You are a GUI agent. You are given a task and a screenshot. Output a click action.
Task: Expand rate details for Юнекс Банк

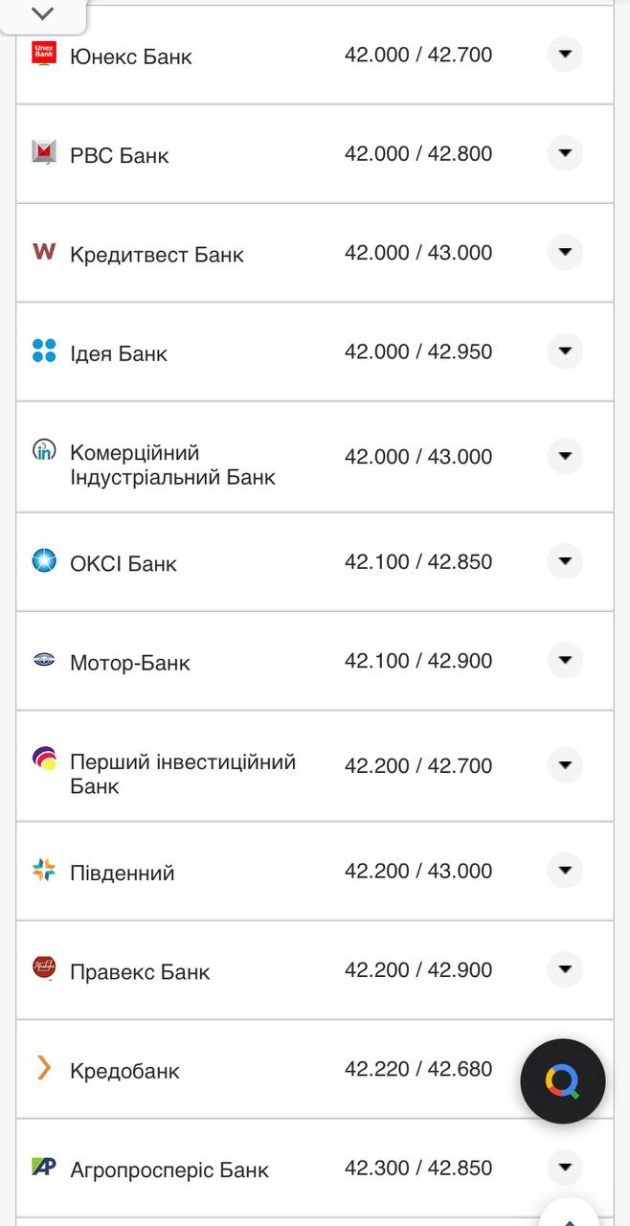pyautogui.click(x=565, y=55)
